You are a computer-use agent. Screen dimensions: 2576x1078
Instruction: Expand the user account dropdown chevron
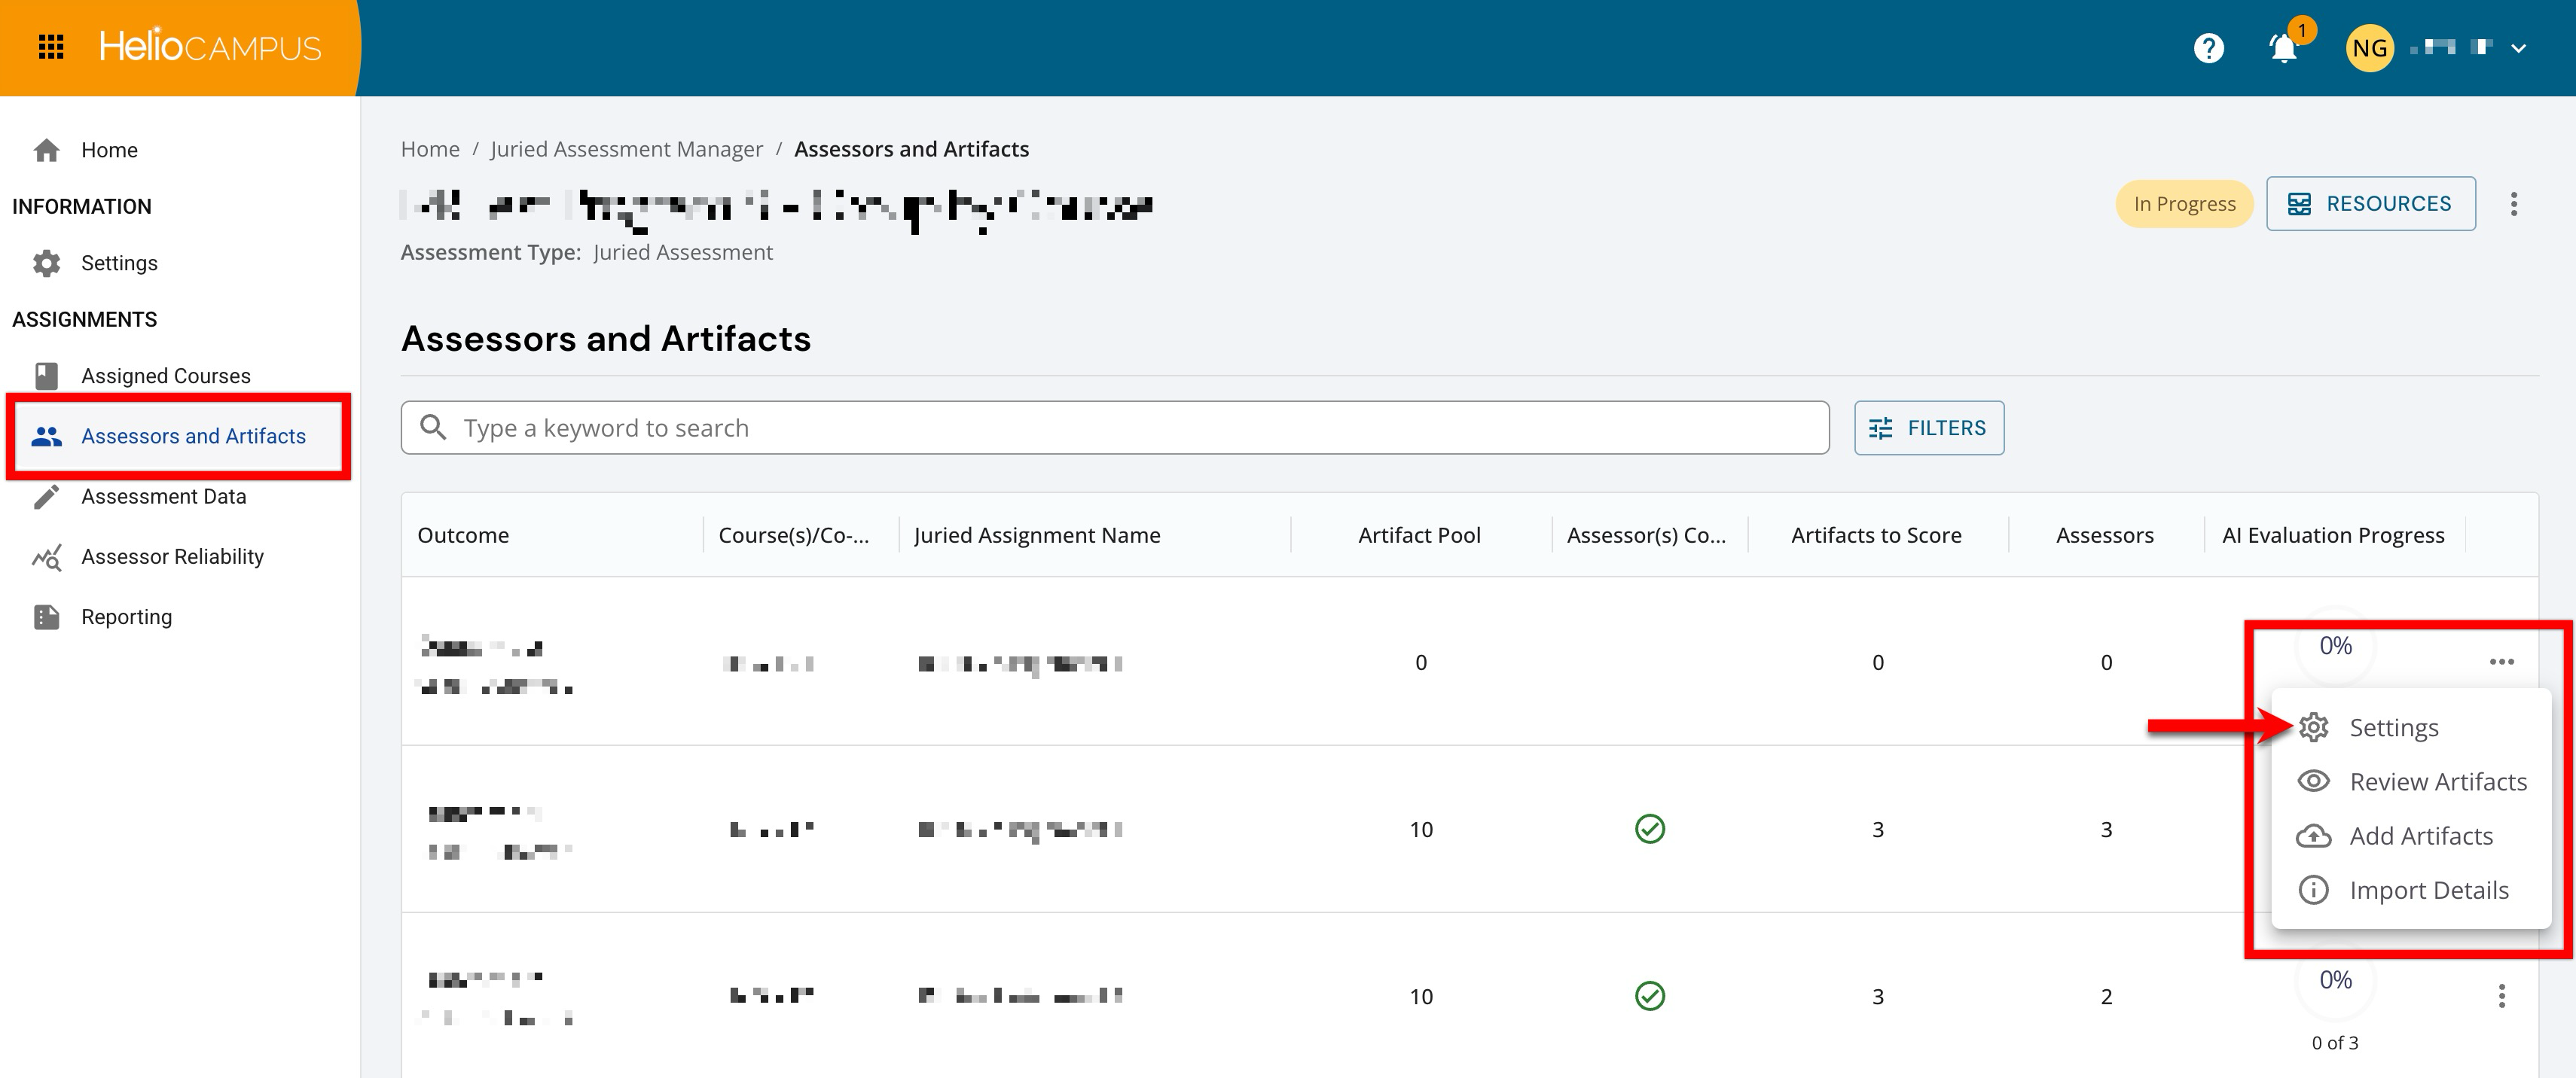coord(2518,48)
